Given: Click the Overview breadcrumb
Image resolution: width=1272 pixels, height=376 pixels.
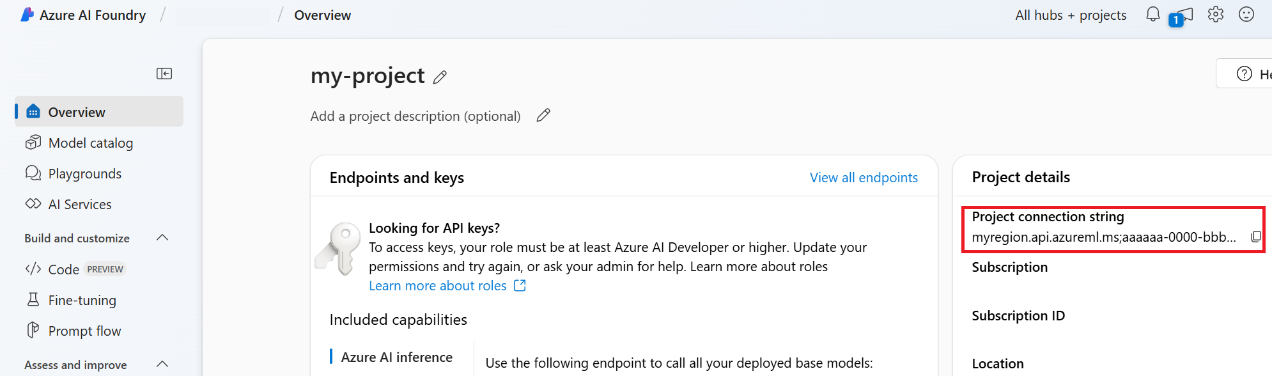Looking at the screenshot, I should [322, 15].
